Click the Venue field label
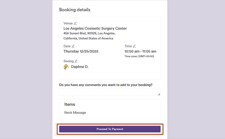 click(68, 24)
